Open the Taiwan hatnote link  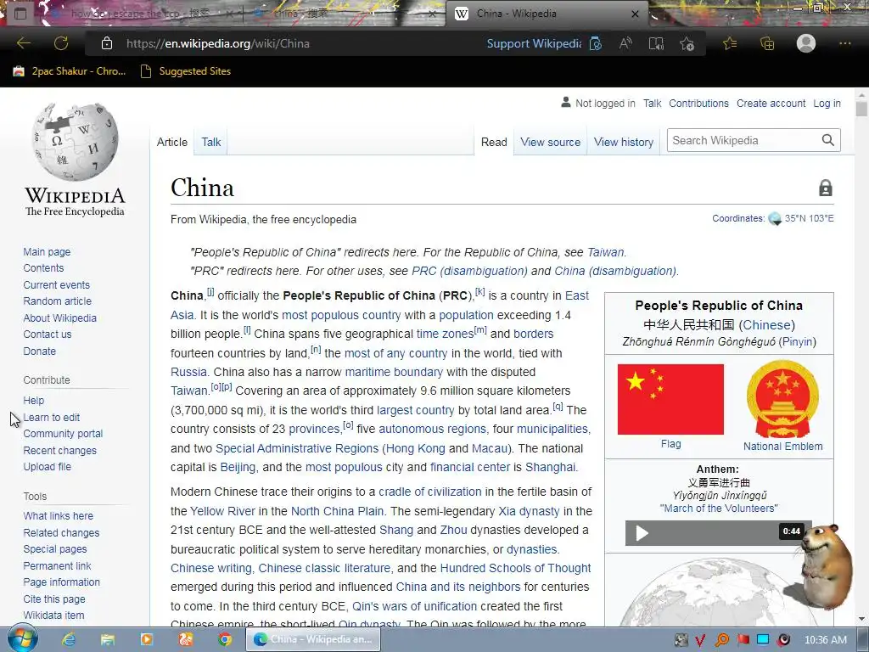click(x=605, y=252)
